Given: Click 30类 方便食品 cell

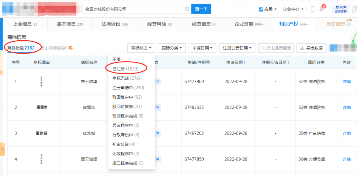Looking at the screenshot, I should [x=312, y=159].
